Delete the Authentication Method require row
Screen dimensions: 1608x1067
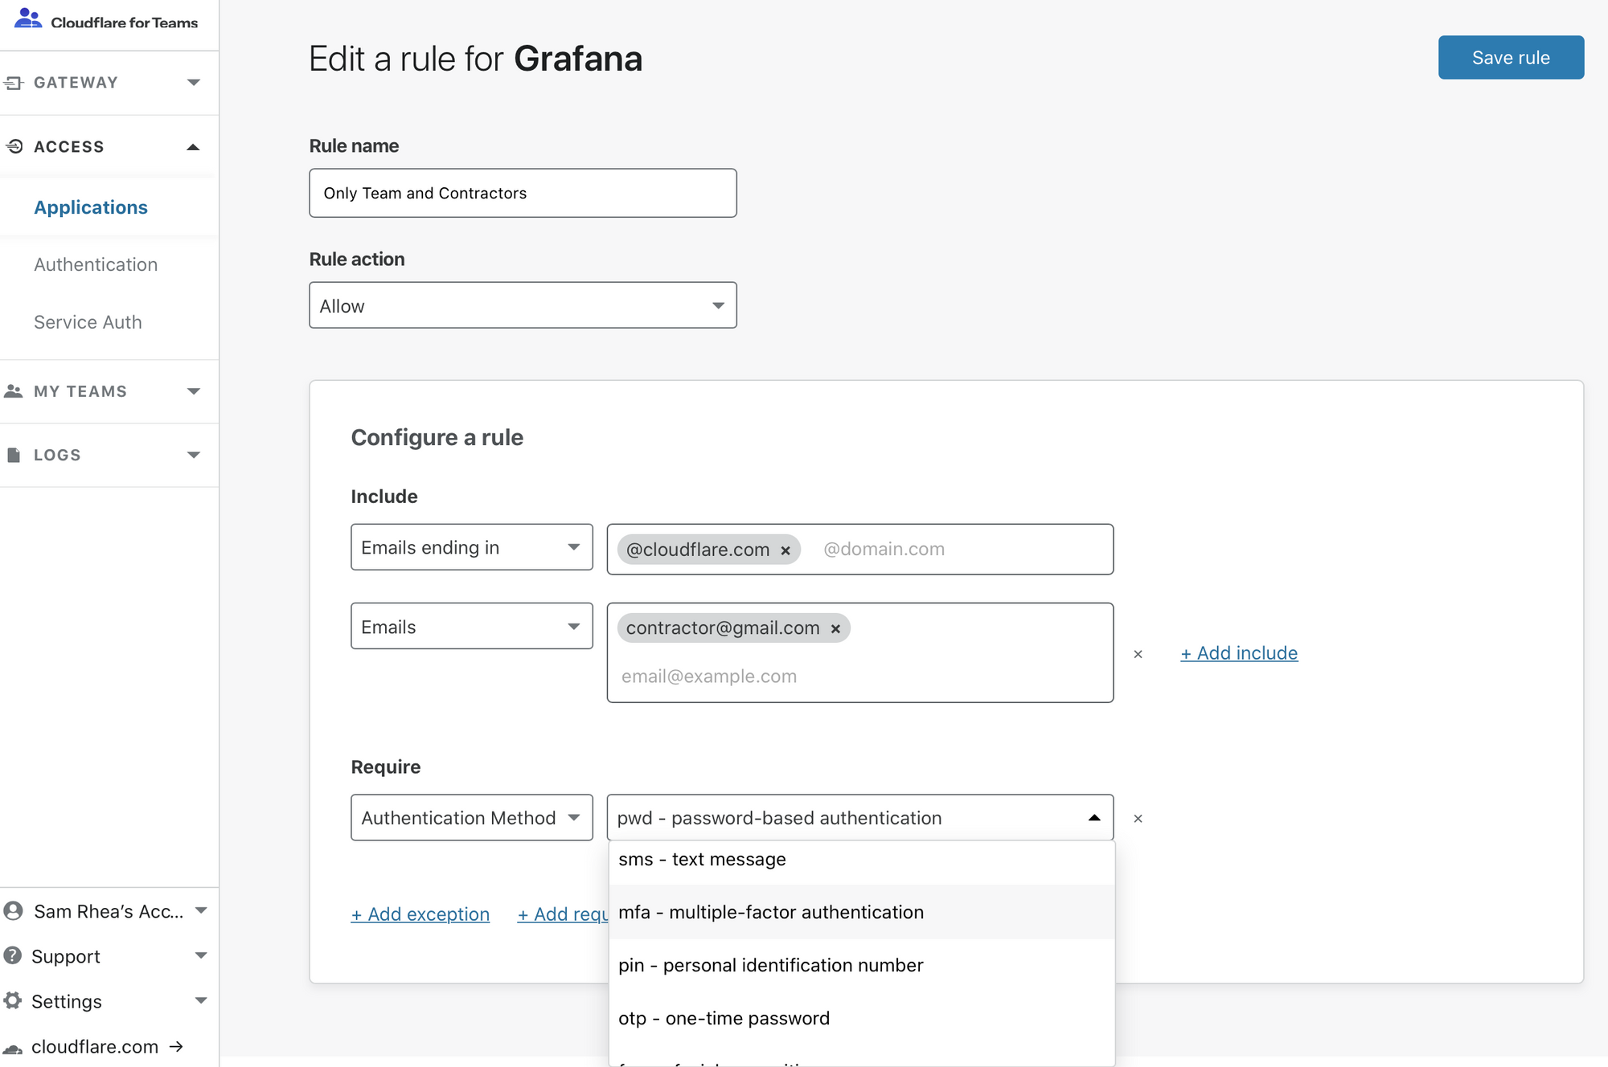[x=1138, y=819]
